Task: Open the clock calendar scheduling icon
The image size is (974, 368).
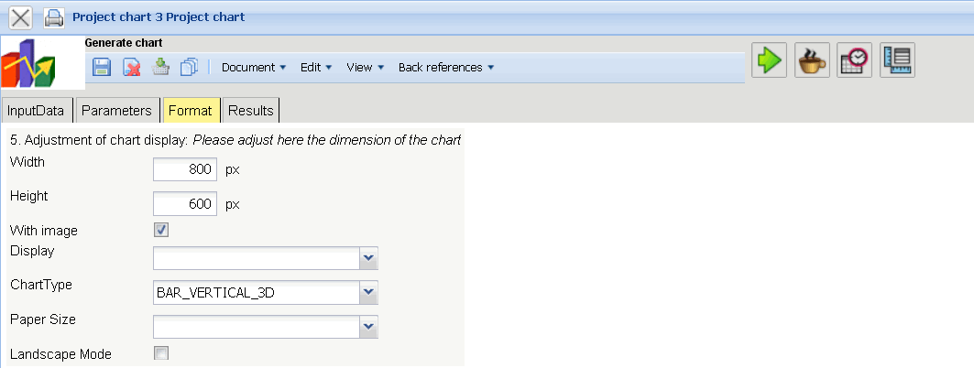Action: tap(854, 60)
